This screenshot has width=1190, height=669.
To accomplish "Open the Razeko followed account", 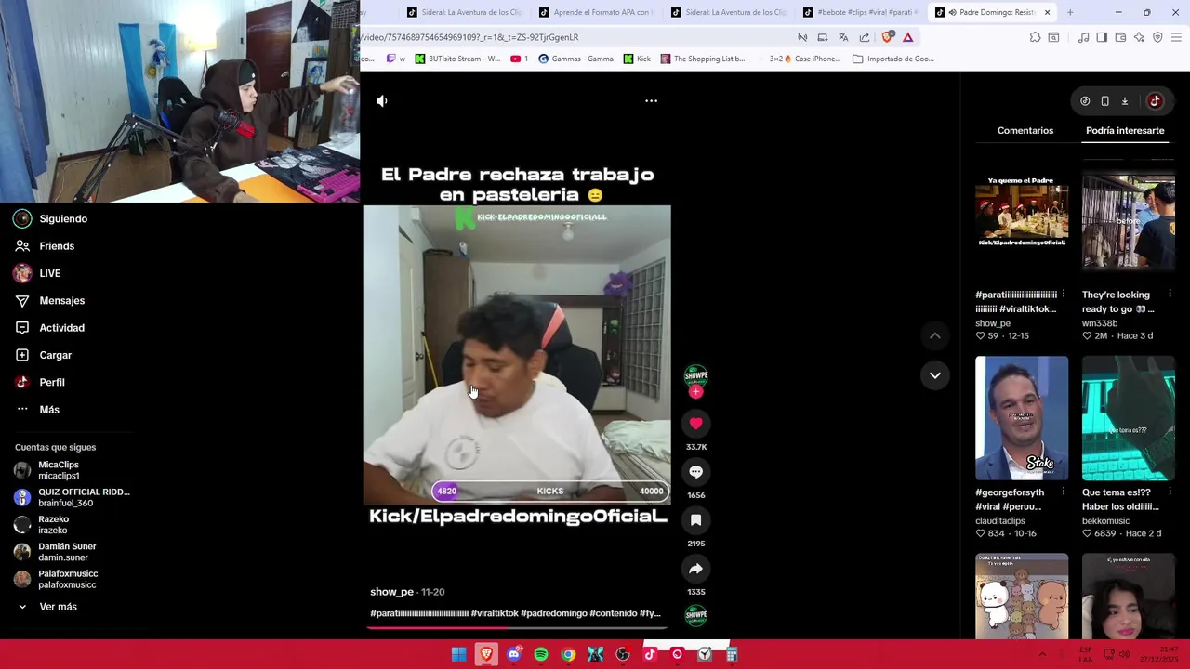I will pos(42,525).
